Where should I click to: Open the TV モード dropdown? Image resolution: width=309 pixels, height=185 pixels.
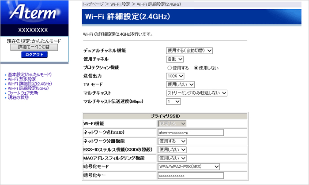click(180, 85)
